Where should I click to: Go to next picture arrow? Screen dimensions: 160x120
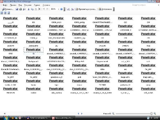coord(82,114)
